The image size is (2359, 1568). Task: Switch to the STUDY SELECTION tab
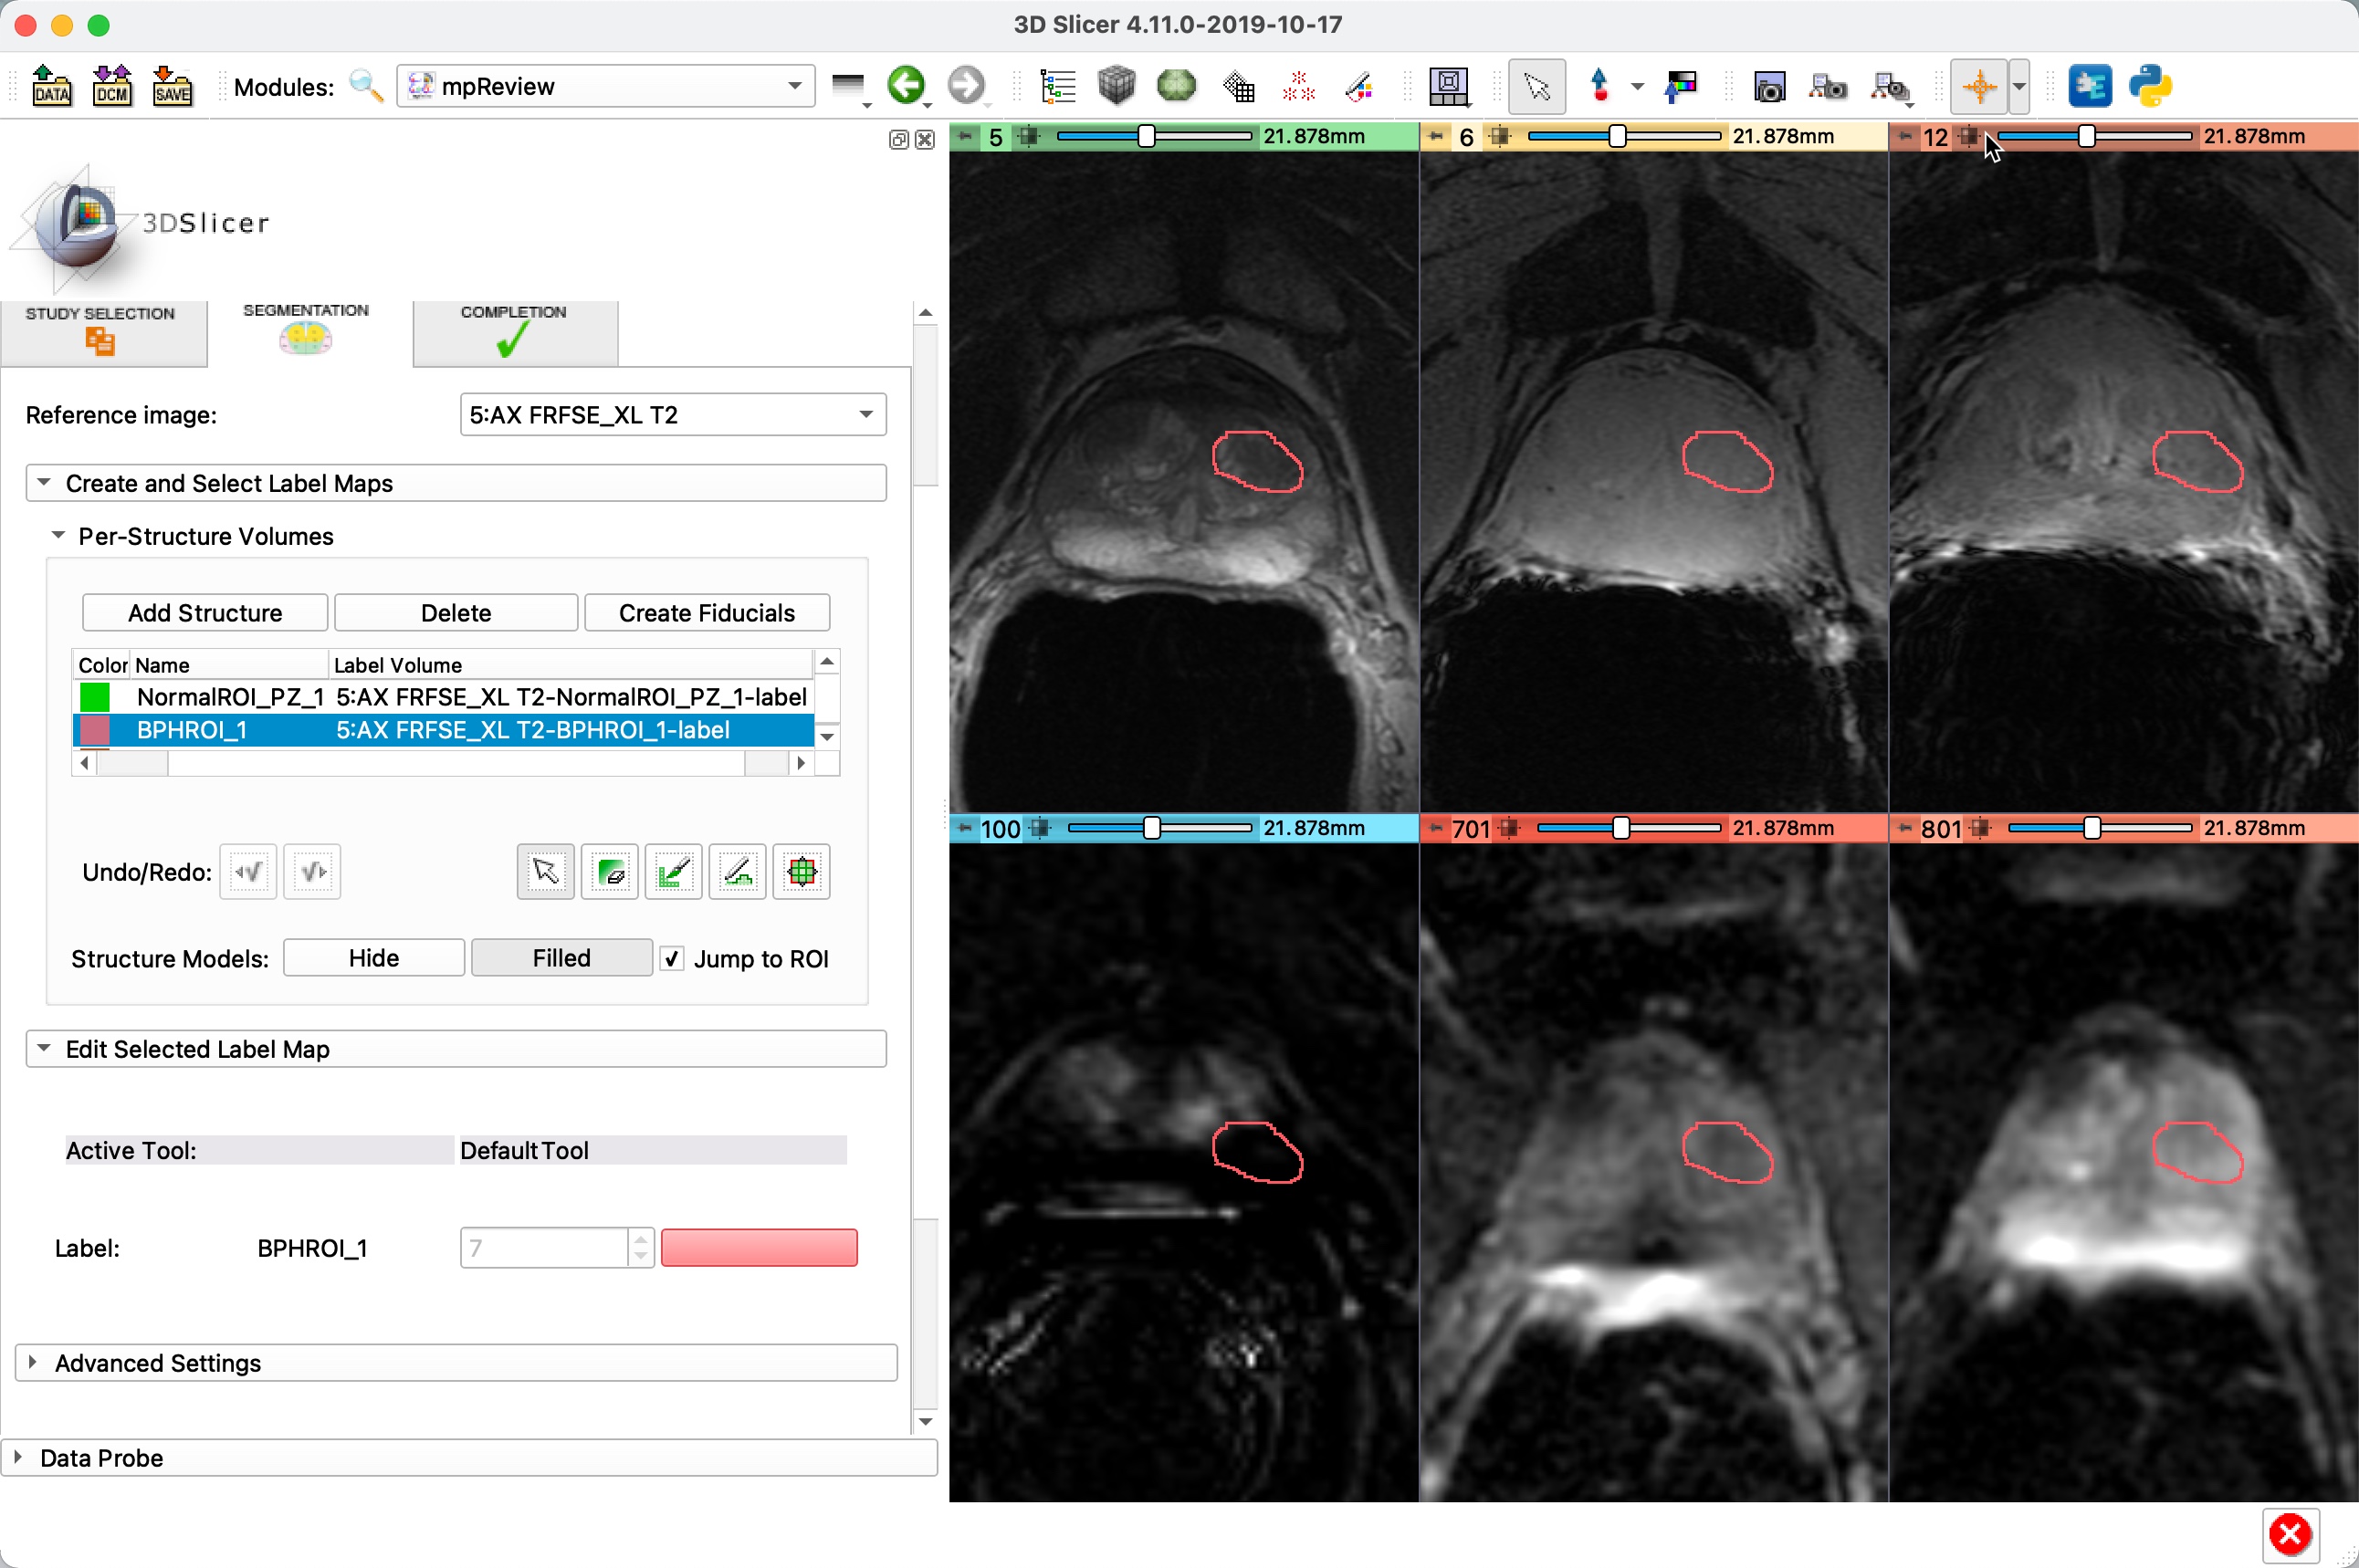[101, 330]
